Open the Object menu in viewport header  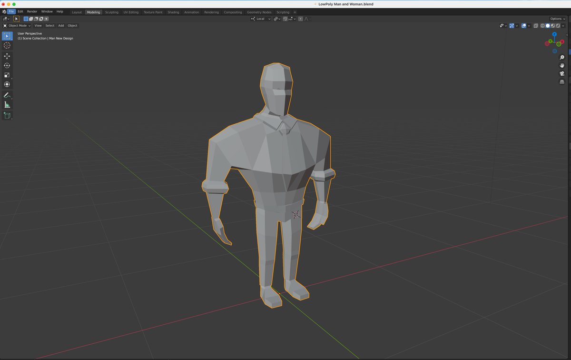pos(72,26)
